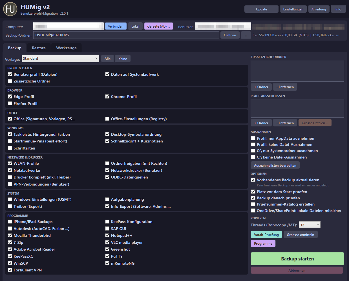The width and height of the screenshot is (349, 281).
Task: Enable Drucker komplett (inkl. Treiber)
Action: 10,177
